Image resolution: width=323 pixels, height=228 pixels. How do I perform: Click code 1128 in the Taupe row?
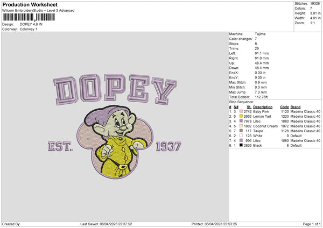point(285,131)
